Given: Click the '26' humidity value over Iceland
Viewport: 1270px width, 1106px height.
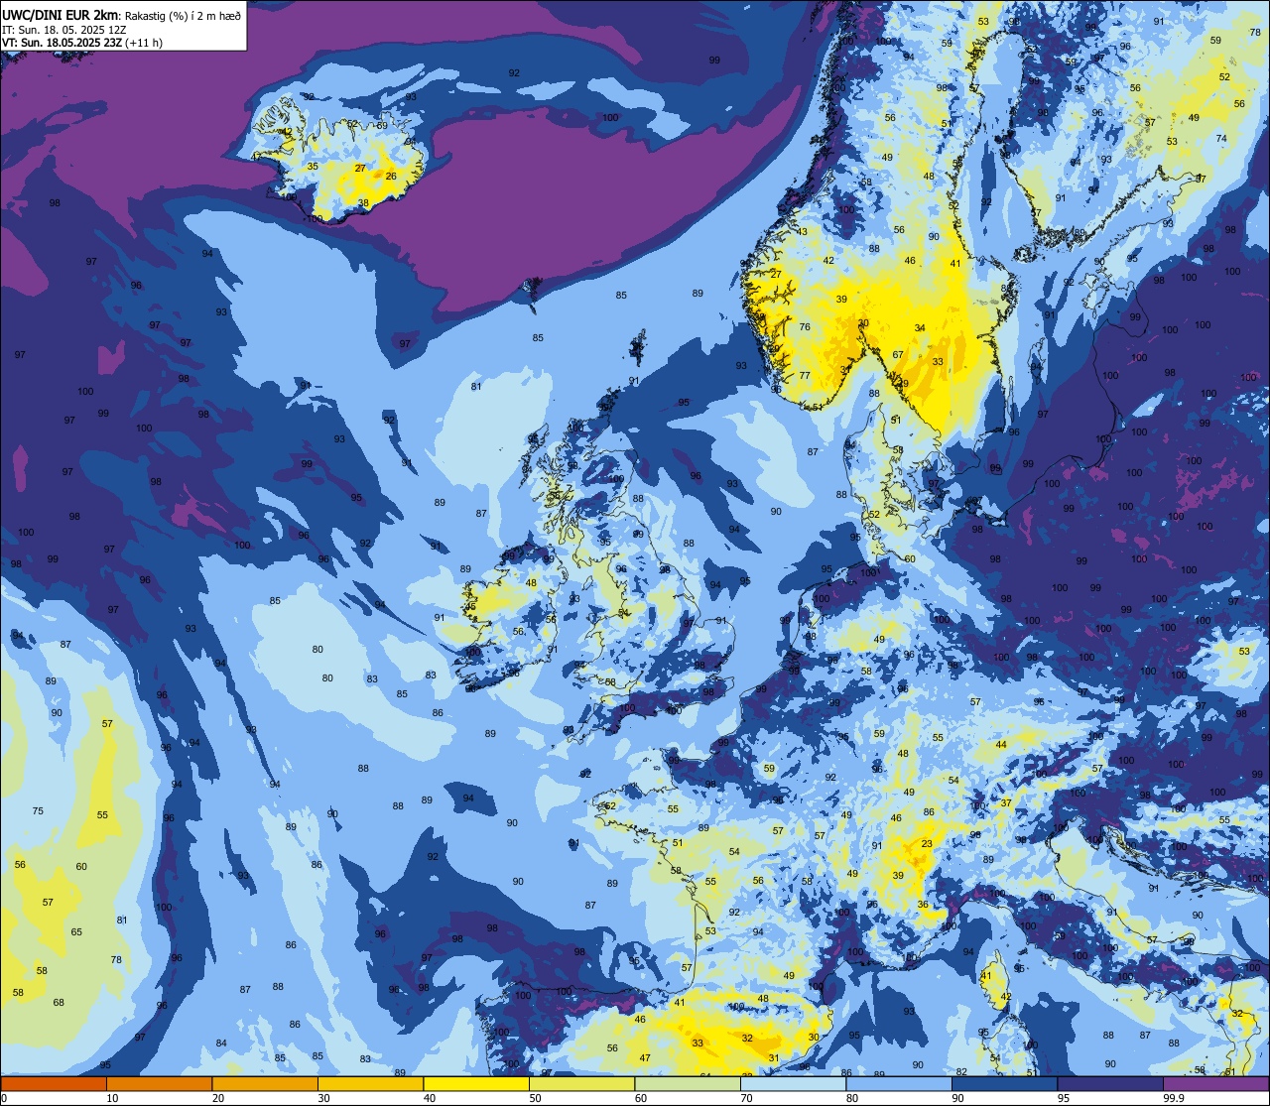Looking at the screenshot, I should [x=391, y=177].
